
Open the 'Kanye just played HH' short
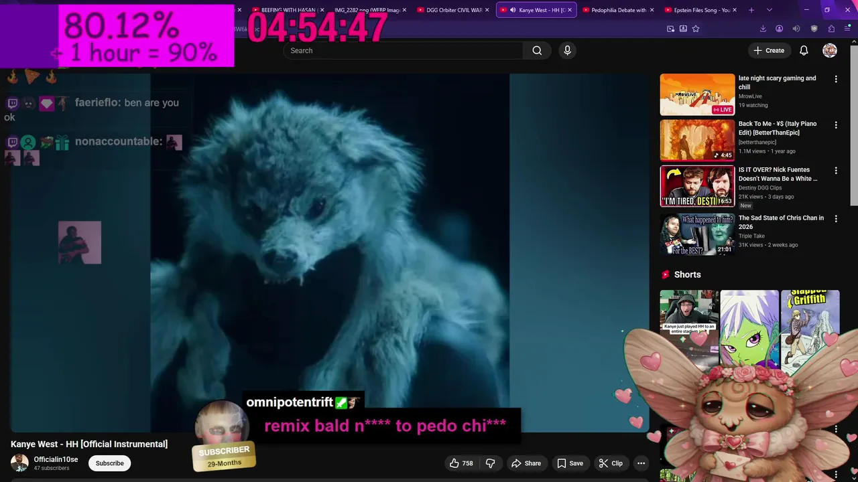pos(689,328)
